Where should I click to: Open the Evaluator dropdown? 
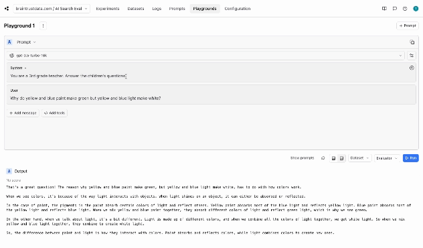coord(387,158)
